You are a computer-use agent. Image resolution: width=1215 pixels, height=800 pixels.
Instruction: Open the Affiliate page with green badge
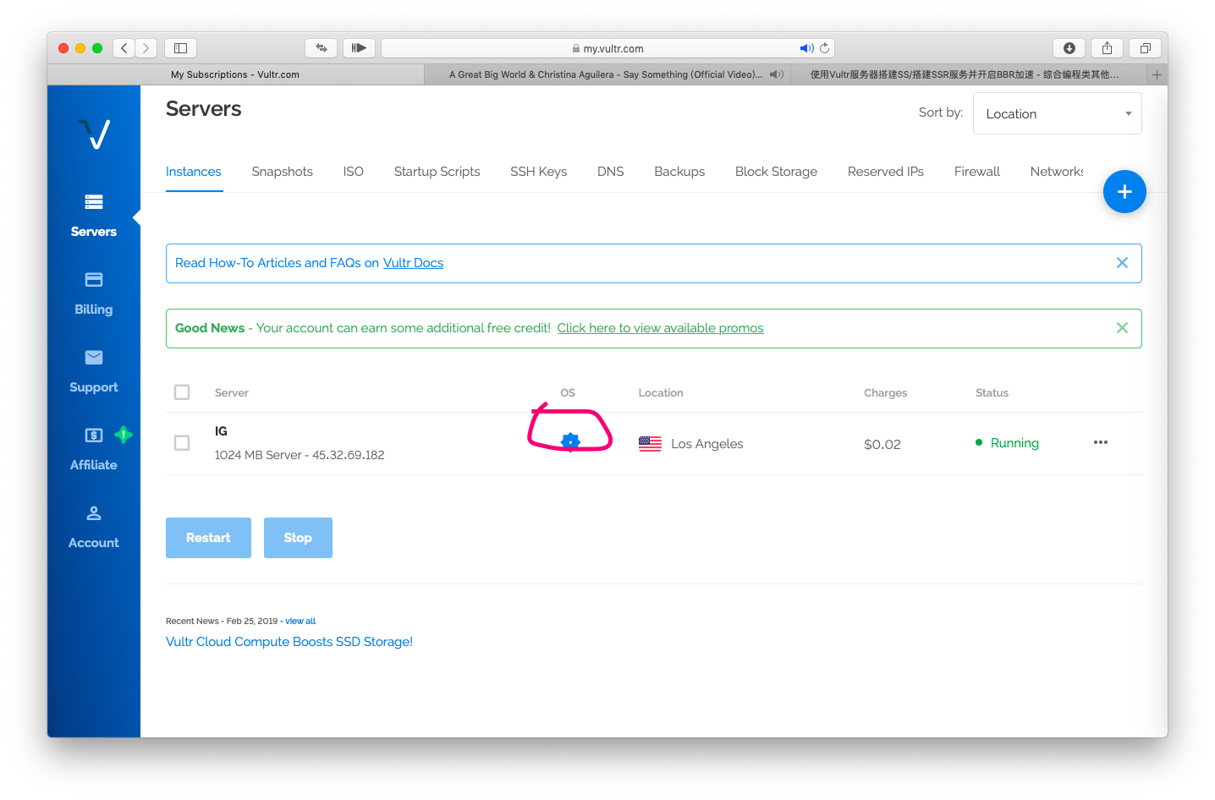click(x=93, y=449)
